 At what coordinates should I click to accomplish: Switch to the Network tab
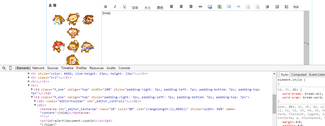pos(39,68)
